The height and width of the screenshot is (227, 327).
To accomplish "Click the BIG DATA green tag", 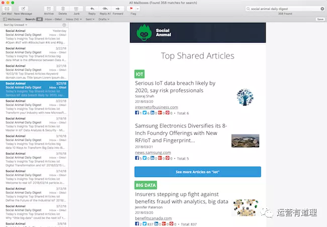I will pos(145,185).
